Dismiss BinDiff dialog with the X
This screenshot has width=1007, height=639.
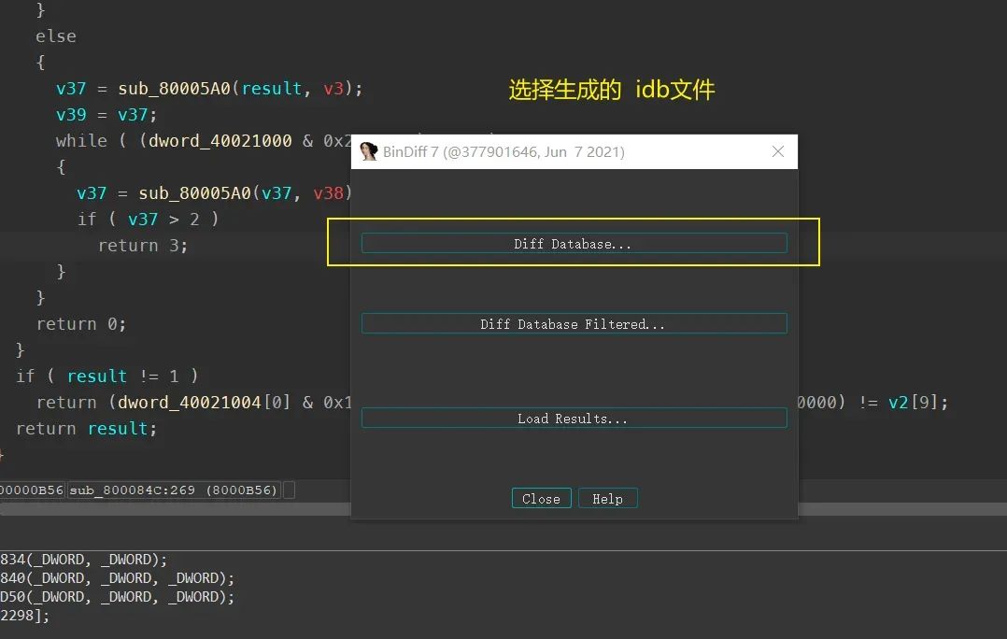point(778,150)
